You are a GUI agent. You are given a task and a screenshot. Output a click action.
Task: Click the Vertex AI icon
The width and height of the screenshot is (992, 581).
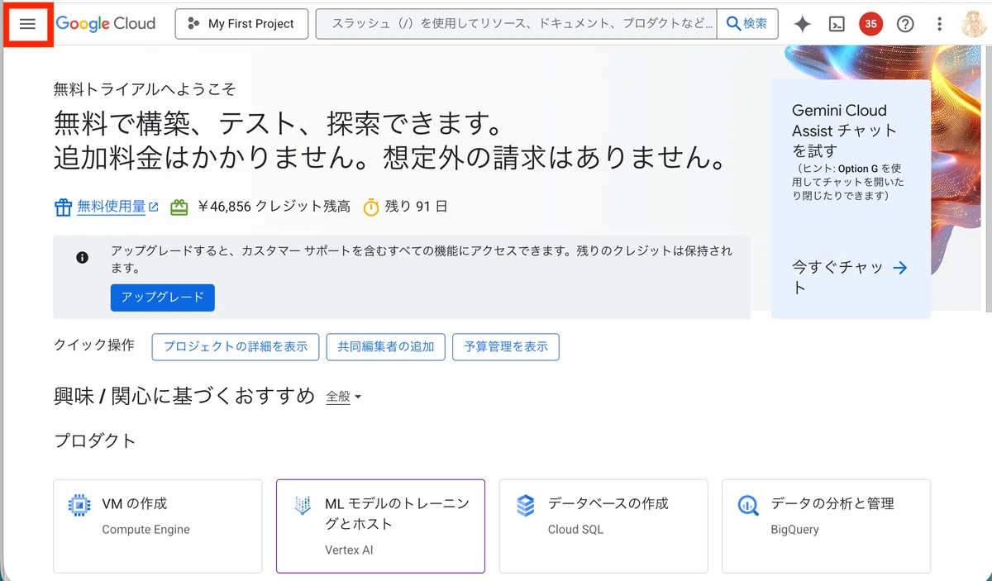(x=303, y=506)
